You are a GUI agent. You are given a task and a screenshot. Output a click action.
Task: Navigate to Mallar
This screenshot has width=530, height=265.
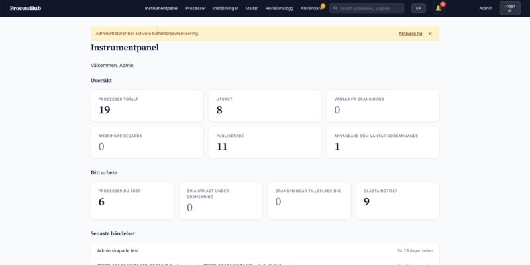coord(252,8)
